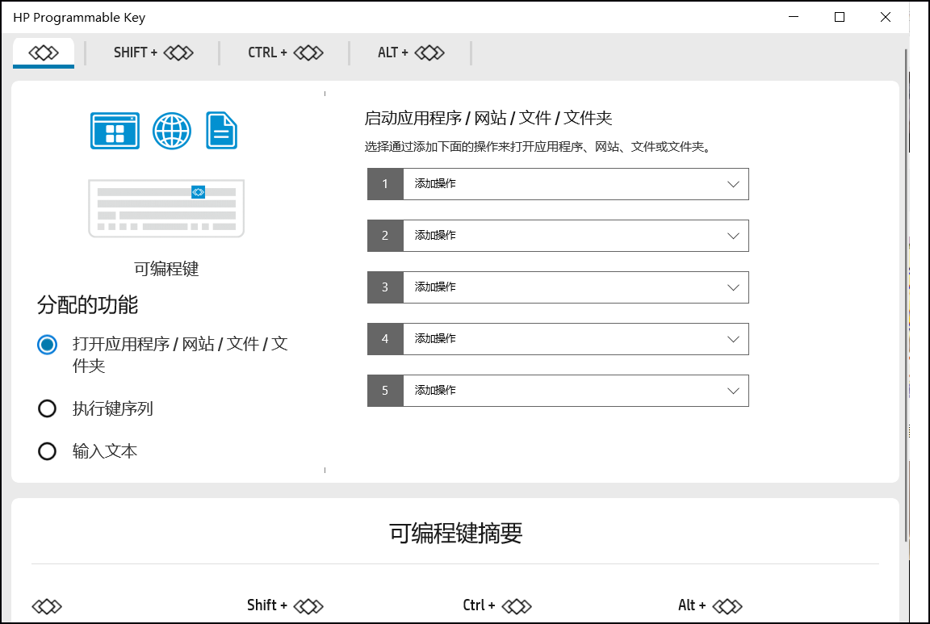Select the 输入文本 radio button

48,451
